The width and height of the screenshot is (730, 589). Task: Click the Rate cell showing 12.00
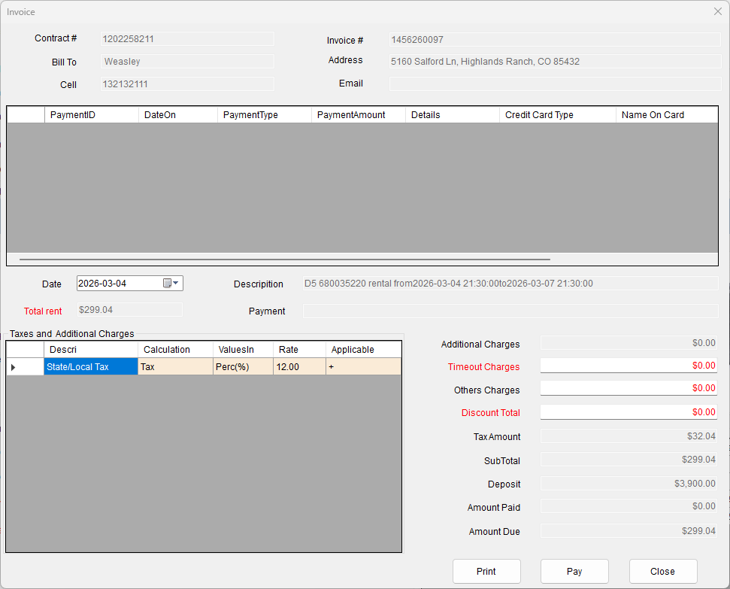[x=299, y=367]
